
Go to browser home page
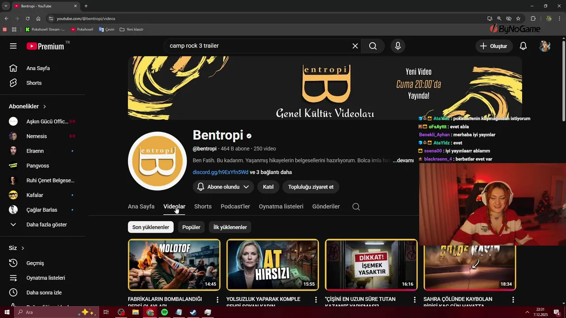coord(38,19)
